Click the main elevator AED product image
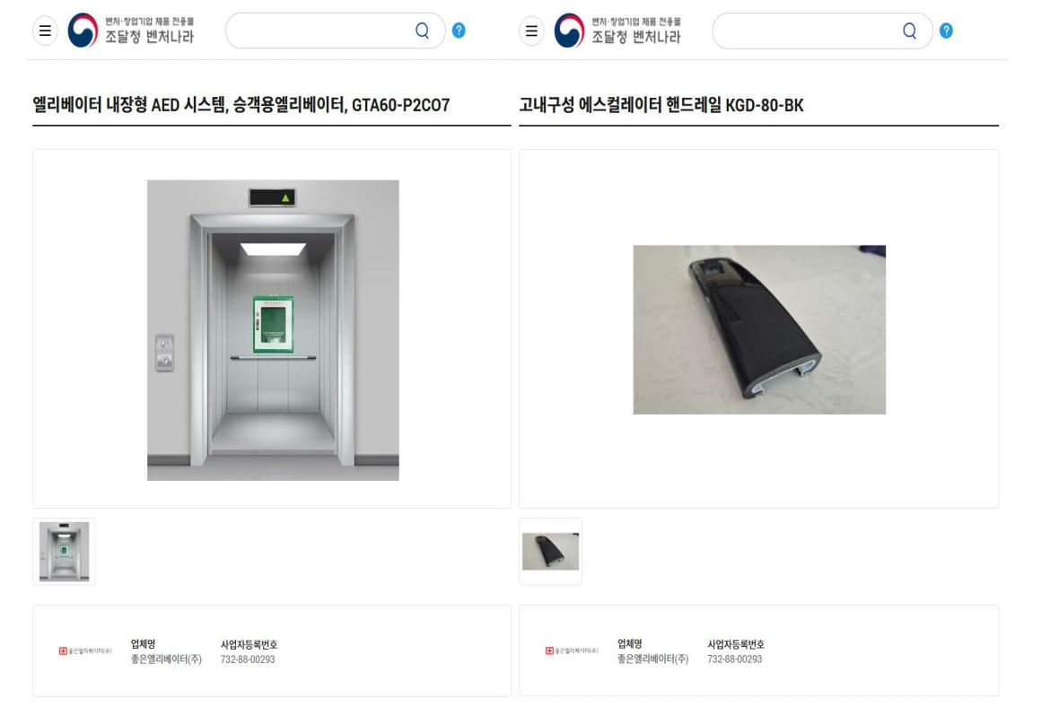 point(273,330)
